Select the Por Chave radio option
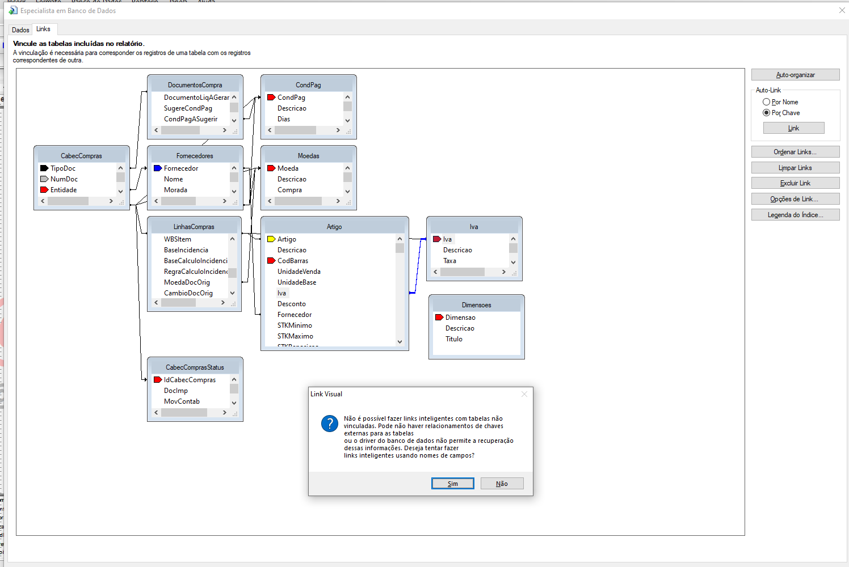This screenshot has height=567, width=849. point(767,113)
